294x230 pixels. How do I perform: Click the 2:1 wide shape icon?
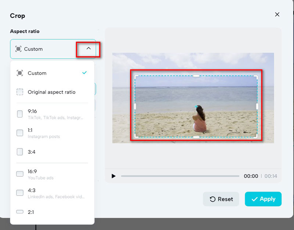[20, 212]
